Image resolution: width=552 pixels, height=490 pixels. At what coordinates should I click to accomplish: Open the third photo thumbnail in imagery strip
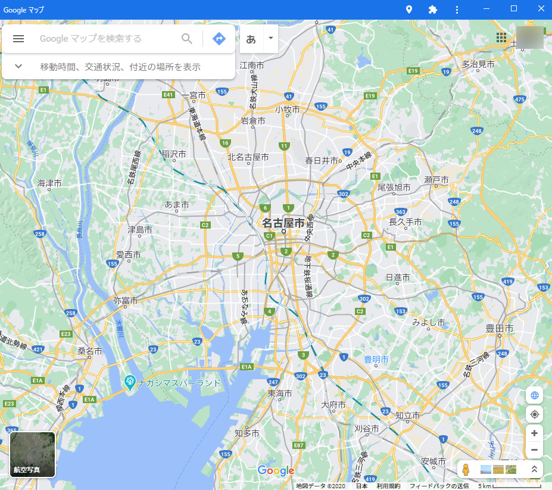point(511,469)
